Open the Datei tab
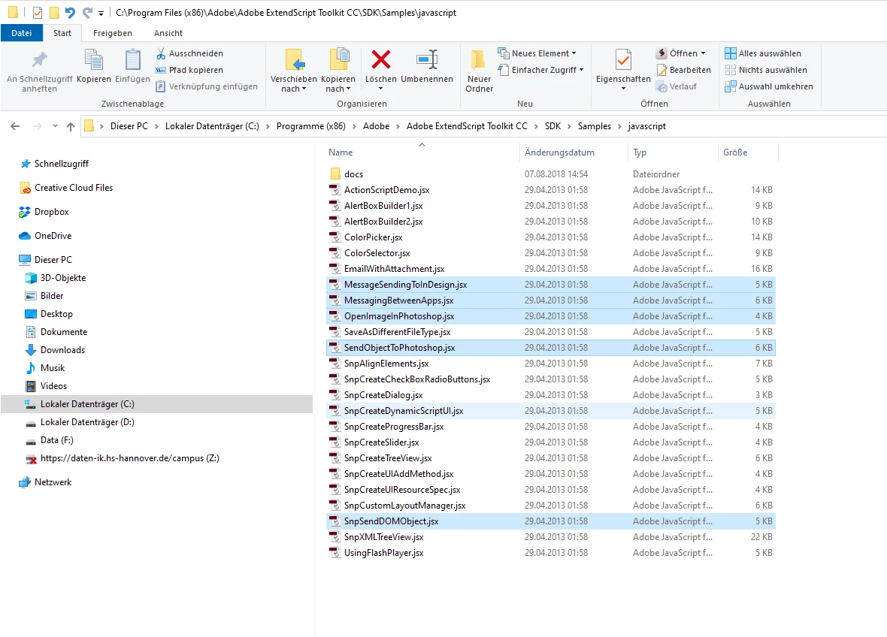887x637 pixels. 22,33
